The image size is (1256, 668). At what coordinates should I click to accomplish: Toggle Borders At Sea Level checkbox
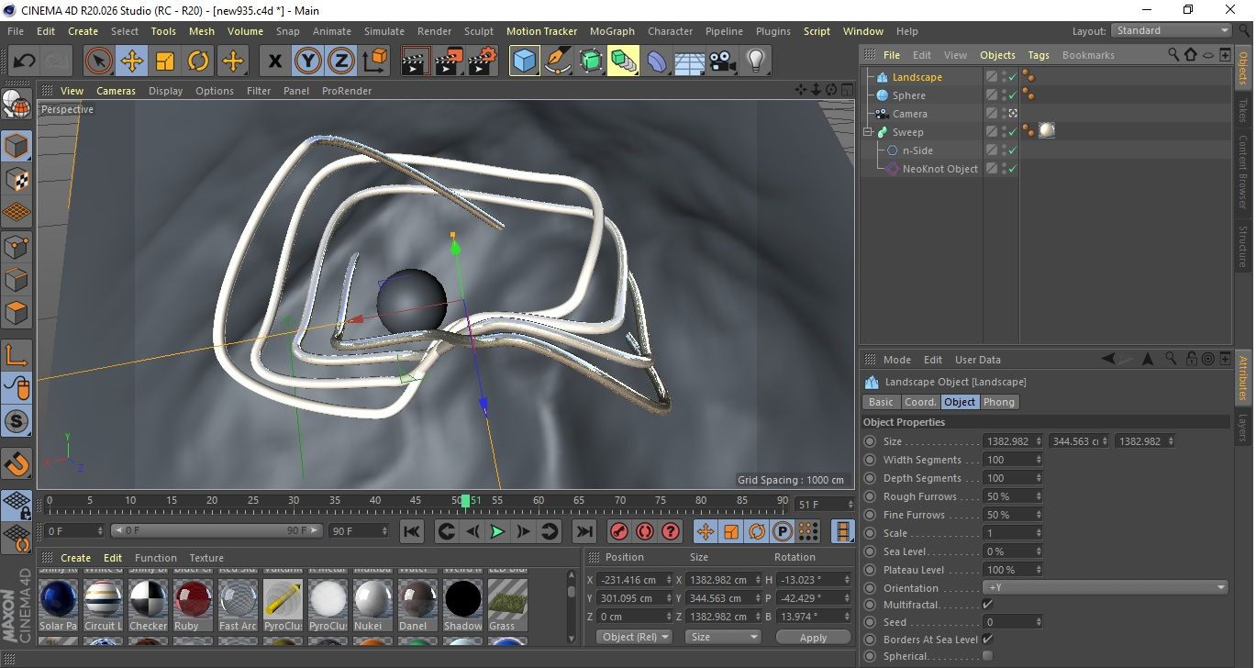tap(987, 639)
